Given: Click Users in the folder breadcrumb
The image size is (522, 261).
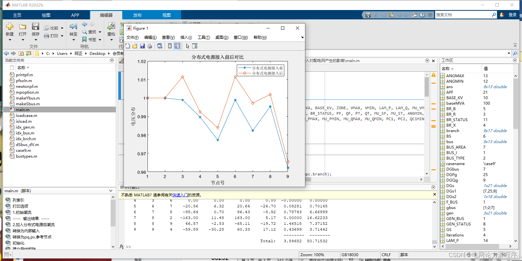Looking at the screenshot, I should (62, 54).
